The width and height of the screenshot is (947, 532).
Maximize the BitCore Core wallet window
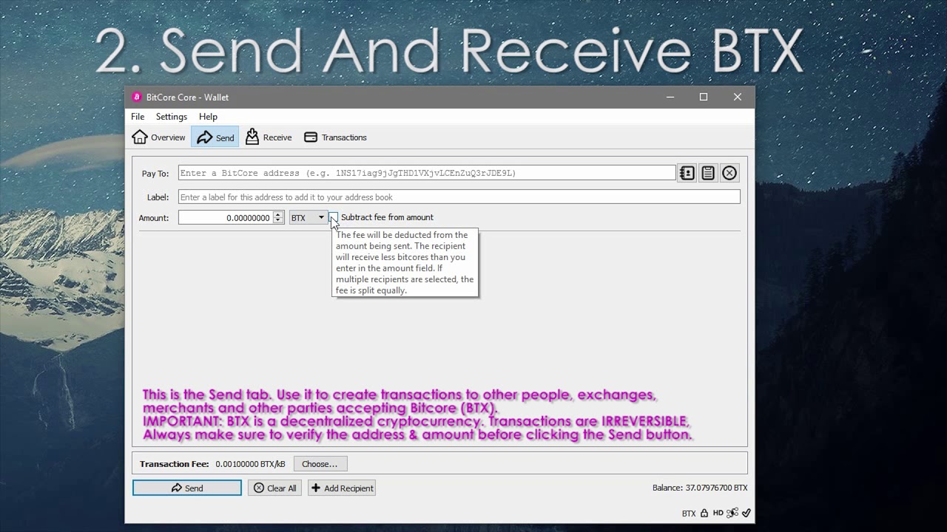[x=704, y=97]
